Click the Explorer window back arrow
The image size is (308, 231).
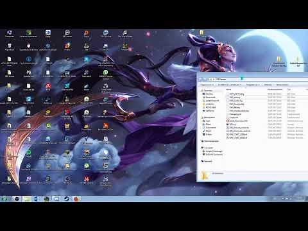pos(200,80)
